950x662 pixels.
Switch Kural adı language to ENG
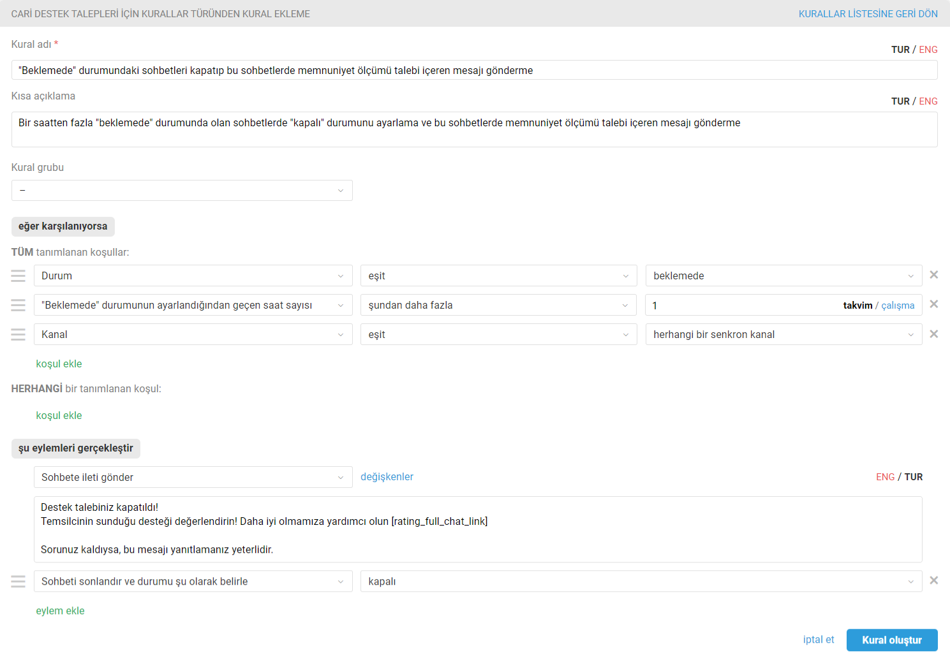coord(928,50)
